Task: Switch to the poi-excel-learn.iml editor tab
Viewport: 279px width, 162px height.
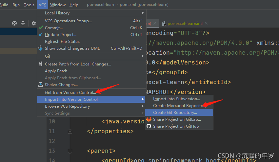Action: click(185, 24)
